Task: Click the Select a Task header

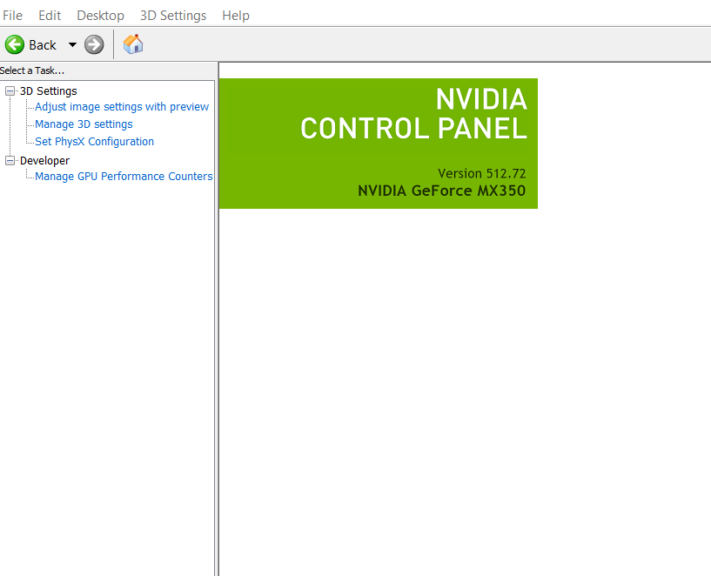Action: pos(33,70)
